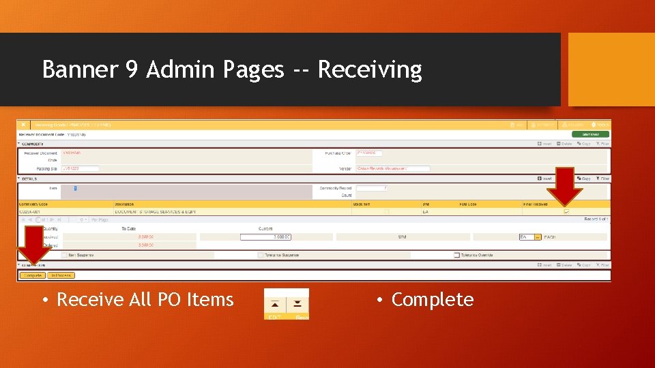This screenshot has height=368, width=655.
Task: Click the green Start Over button
Action: click(590, 134)
